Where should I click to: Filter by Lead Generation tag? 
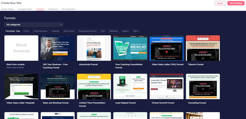[40, 31]
